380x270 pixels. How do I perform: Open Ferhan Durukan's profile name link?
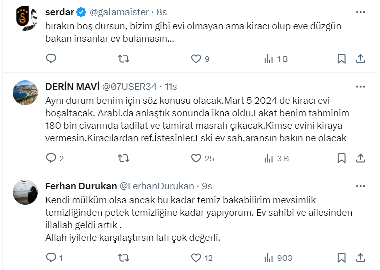coord(80,186)
